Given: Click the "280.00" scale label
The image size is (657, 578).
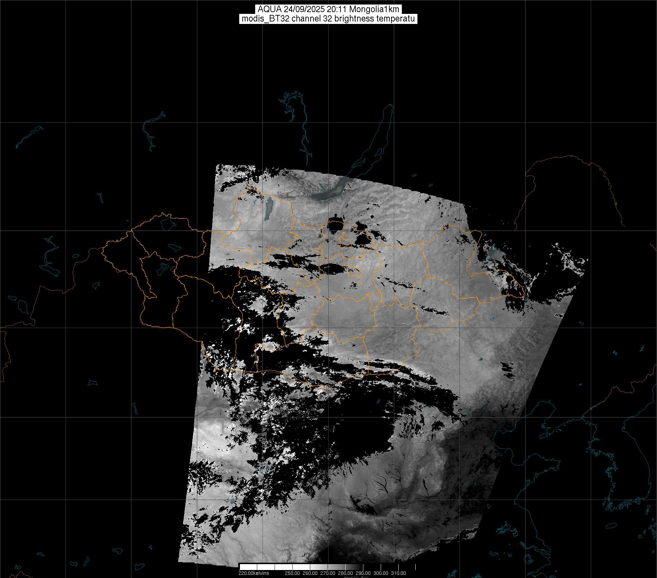Looking at the screenshot, I should pos(346,573).
